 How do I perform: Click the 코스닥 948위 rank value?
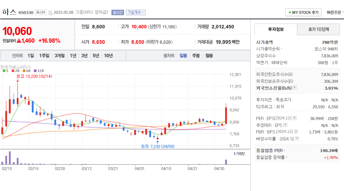tap(326, 49)
